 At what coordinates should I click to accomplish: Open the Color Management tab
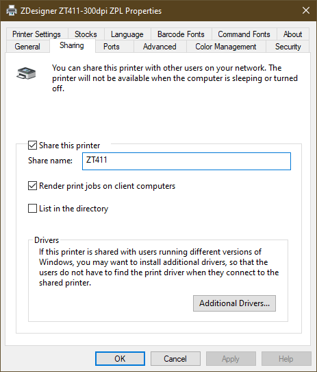[x=226, y=47]
